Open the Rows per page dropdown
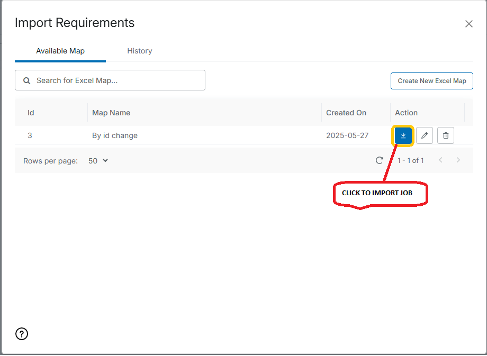The height and width of the screenshot is (356, 487). pyautogui.click(x=98, y=160)
